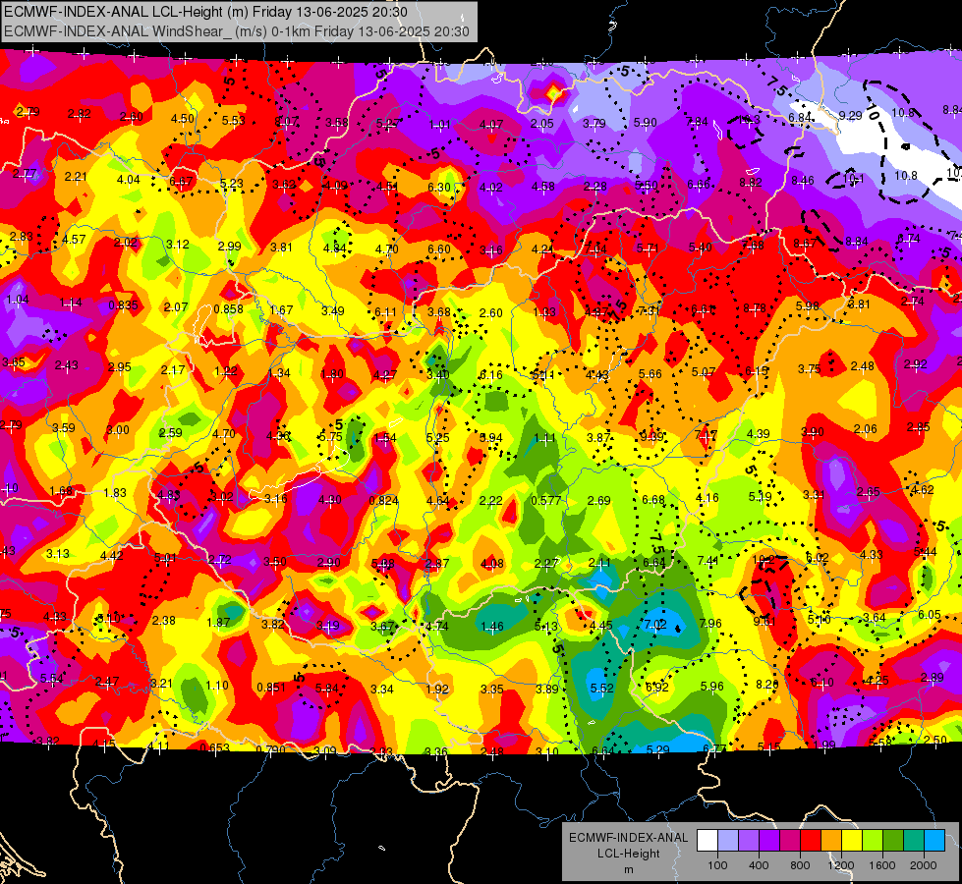Click the medium violet swatch before the 400 tick

749,841
